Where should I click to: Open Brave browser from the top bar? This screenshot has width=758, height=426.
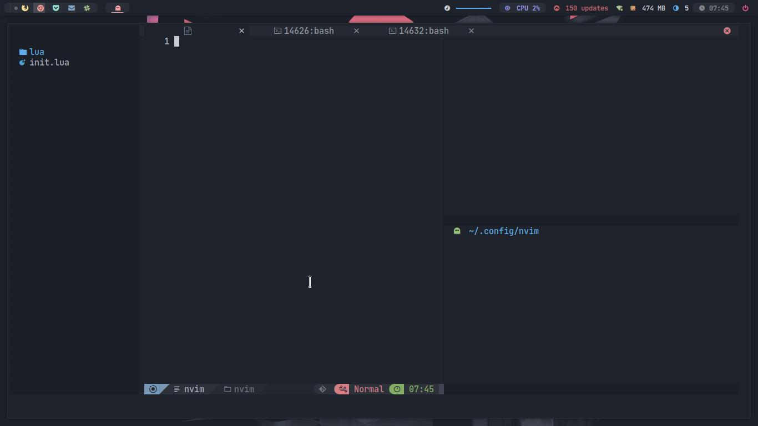point(40,8)
